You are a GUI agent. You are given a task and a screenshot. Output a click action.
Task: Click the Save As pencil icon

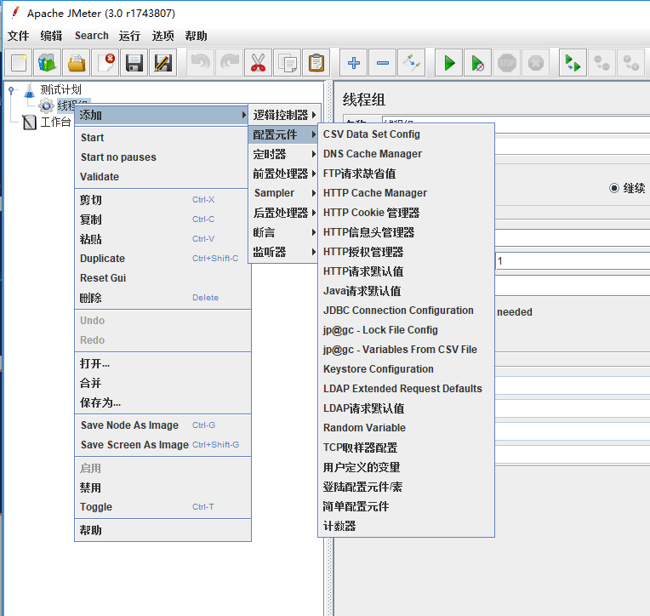[163, 63]
